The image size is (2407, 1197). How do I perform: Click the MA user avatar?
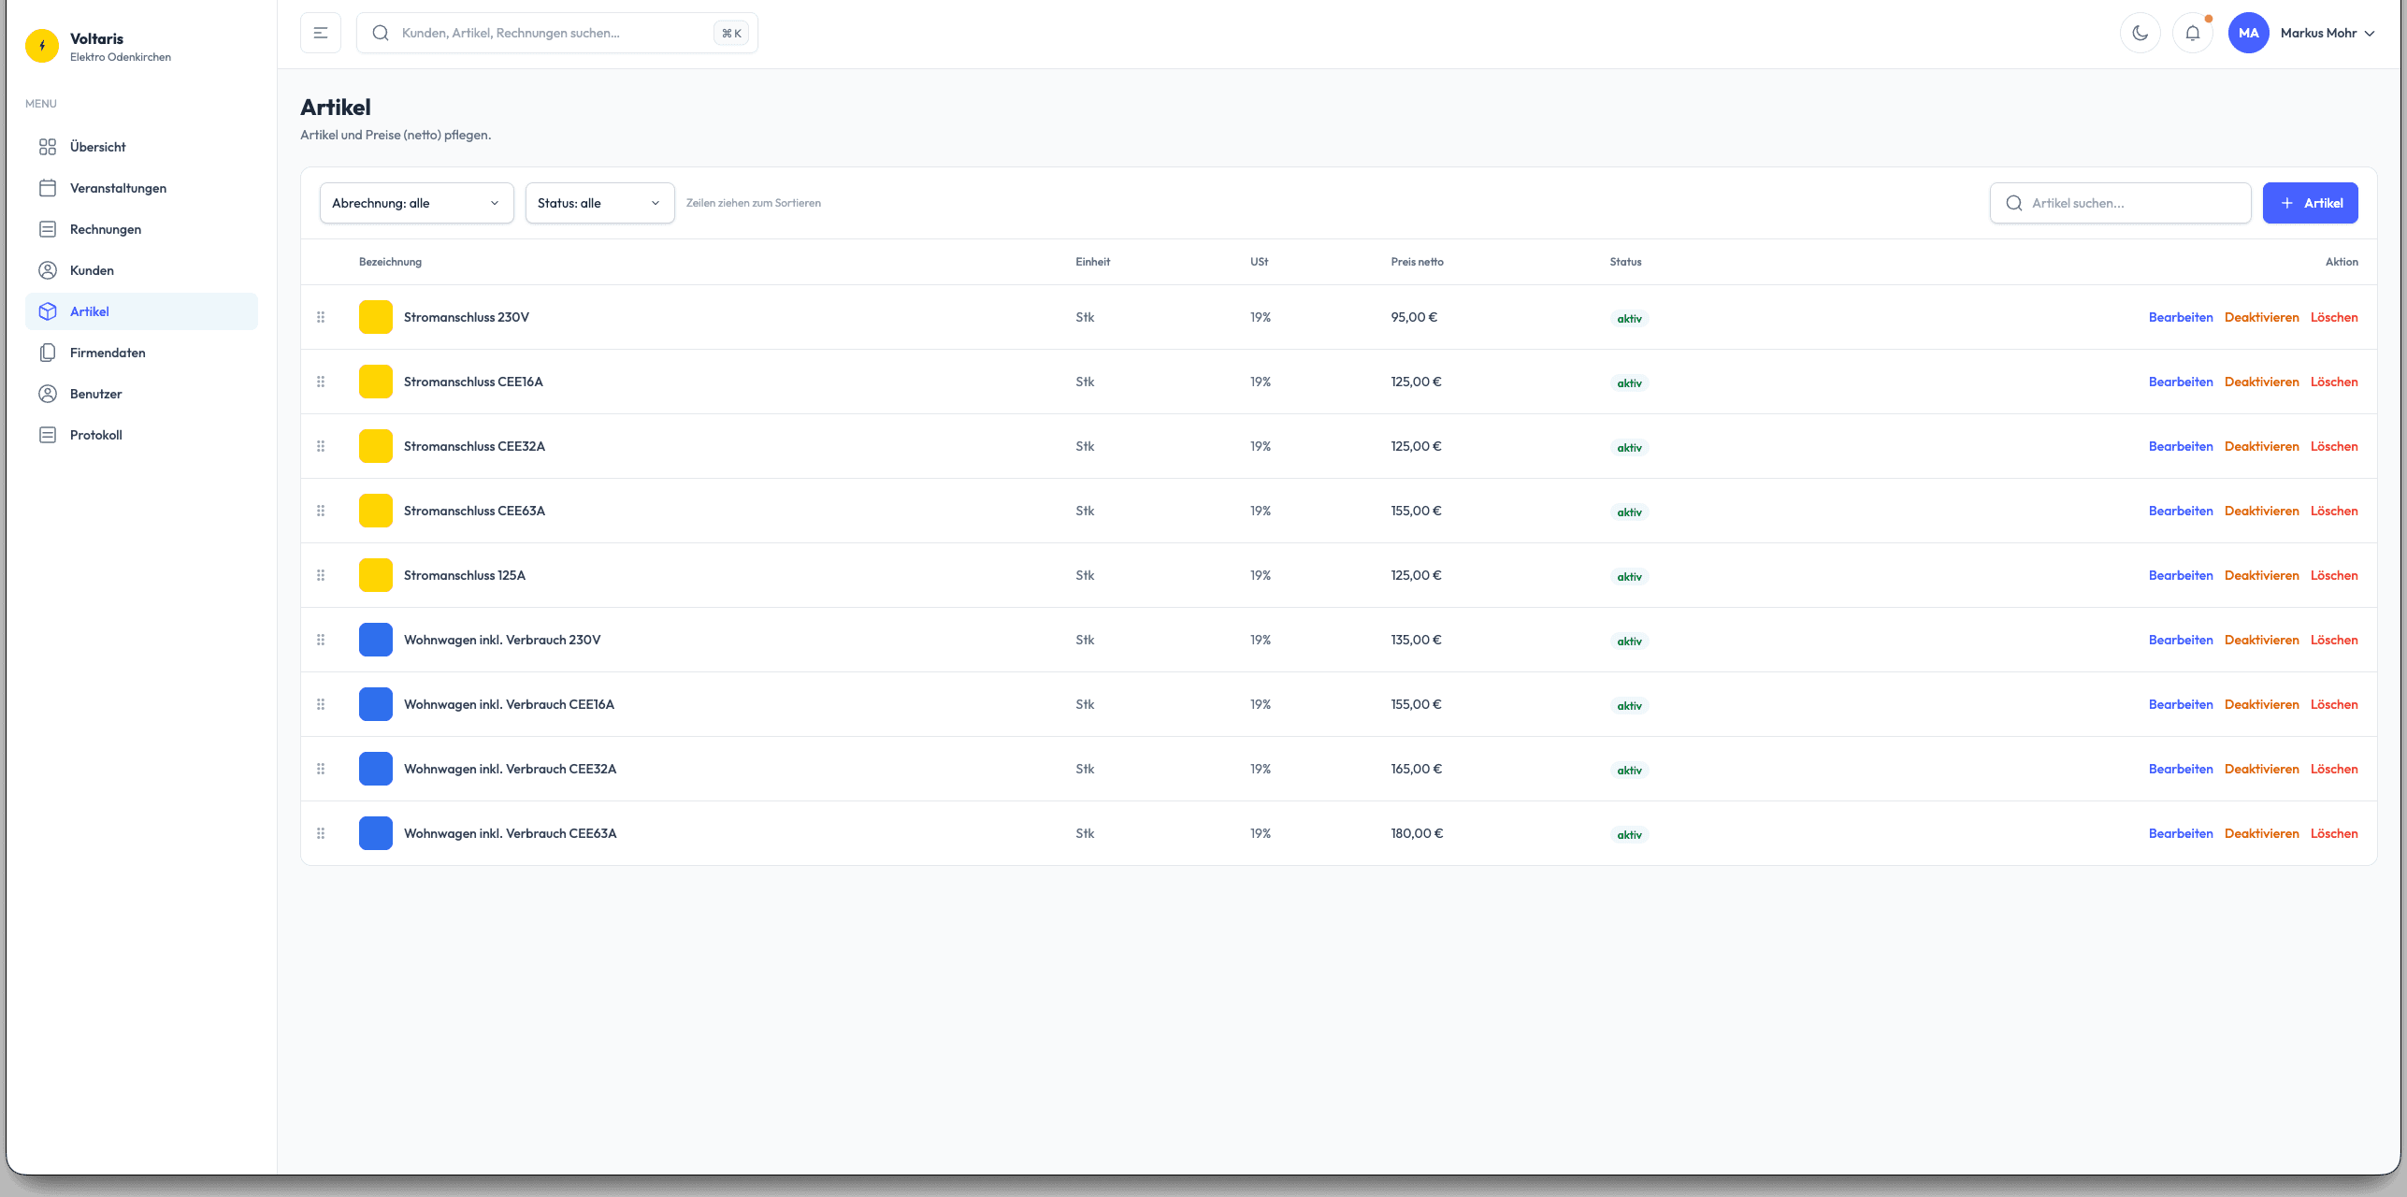[x=2248, y=33]
